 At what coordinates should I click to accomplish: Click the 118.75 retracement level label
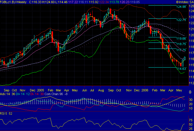[181, 44]
